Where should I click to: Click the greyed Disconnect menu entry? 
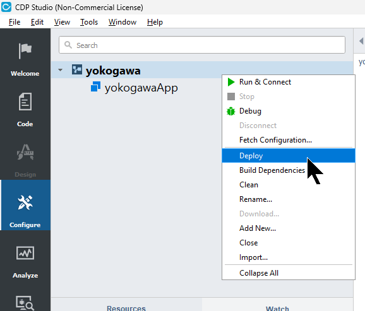tap(289, 126)
